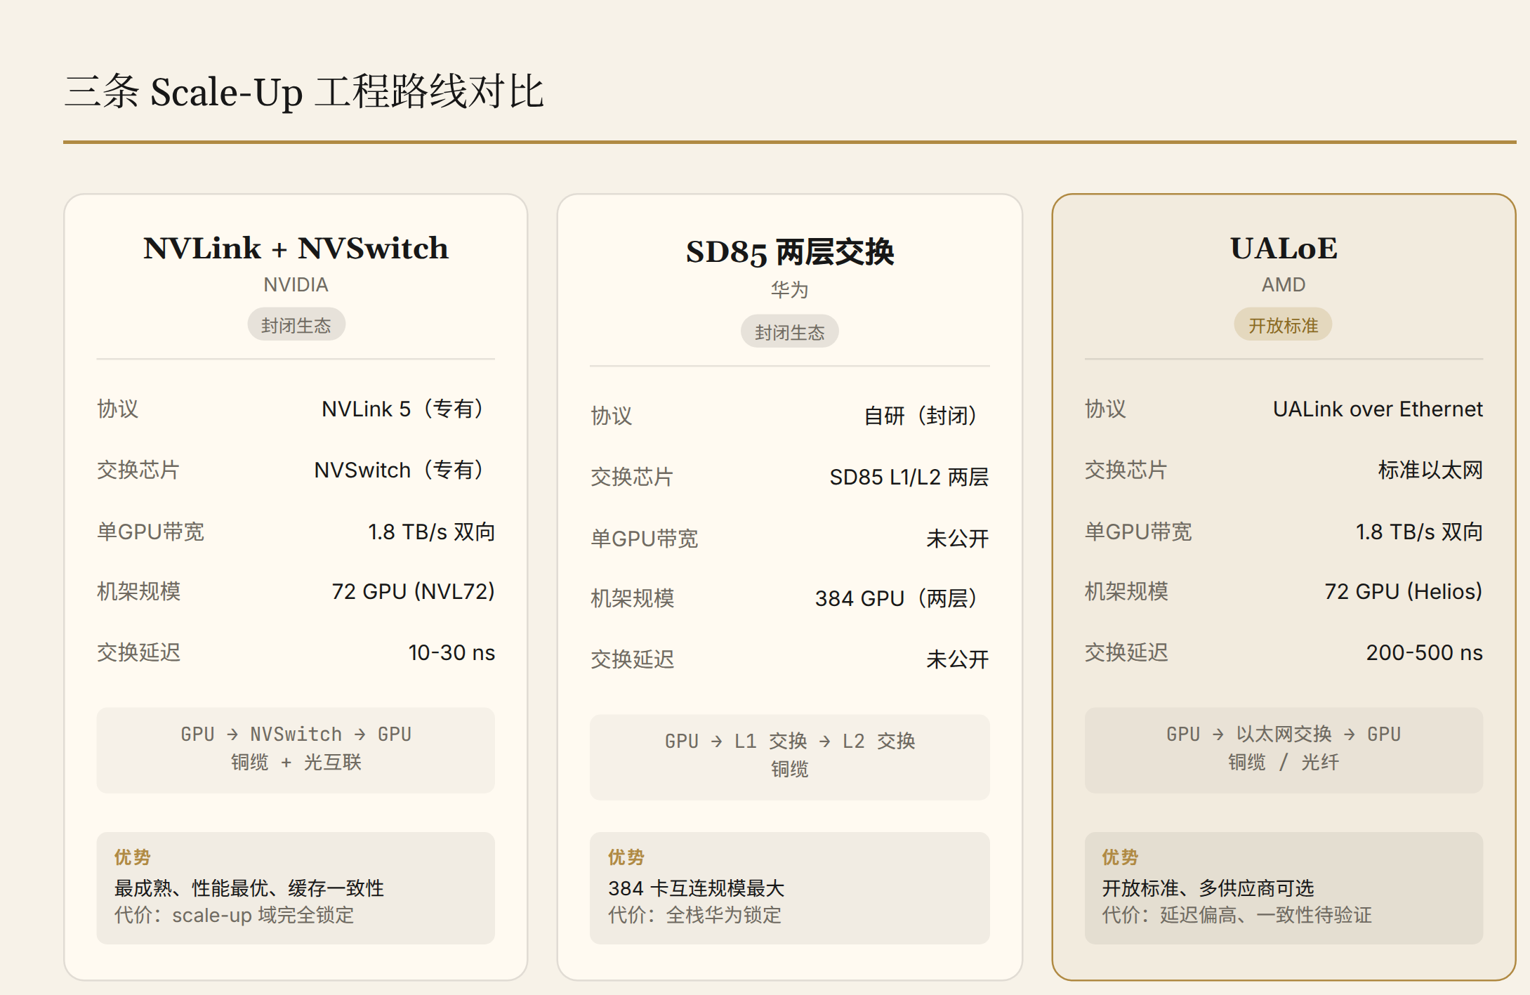Screen dimensions: 1530x995
Task: Click the 机架规模 label in the NVIDIA card
Action: [x=138, y=591]
